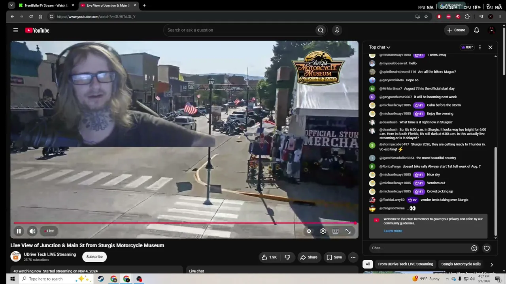Select the Sturgis Motorcycle Rally chip

tap(461, 264)
